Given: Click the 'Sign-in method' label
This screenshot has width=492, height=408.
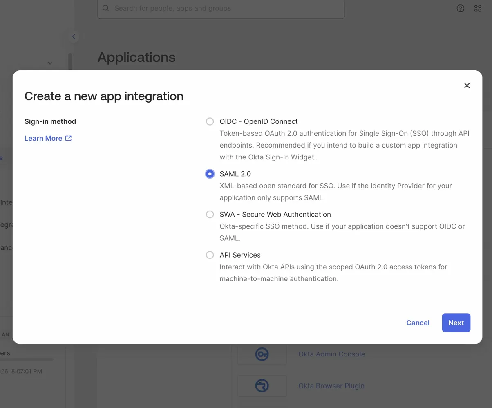Looking at the screenshot, I should pyautogui.click(x=50, y=121).
